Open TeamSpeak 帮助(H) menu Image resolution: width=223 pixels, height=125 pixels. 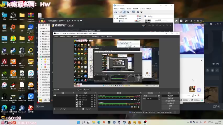click(149, 9)
